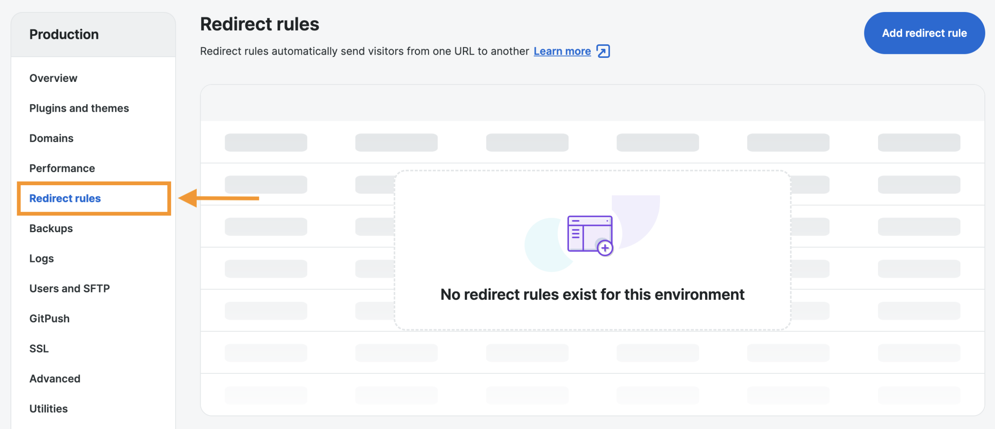Click the first placeholder cell in the table

[266, 142]
